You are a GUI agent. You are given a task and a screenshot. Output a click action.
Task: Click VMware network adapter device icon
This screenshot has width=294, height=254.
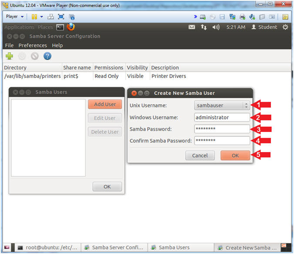(232, 17)
